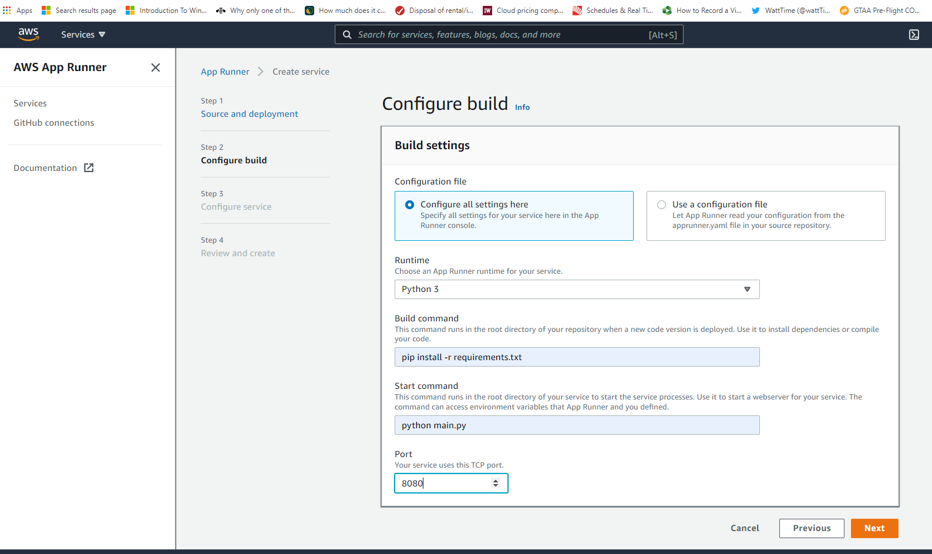Screen dimensions: 932x554
Task: Open GitHub connections in the sidebar
Action: pyautogui.click(x=54, y=123)
